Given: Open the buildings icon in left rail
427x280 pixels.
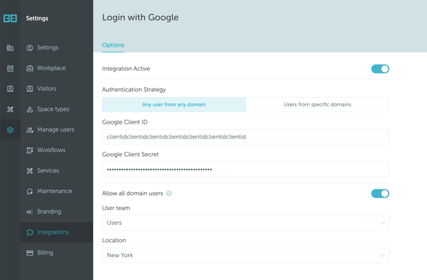Looking at the screenshot, I should (x=10, y=48).
